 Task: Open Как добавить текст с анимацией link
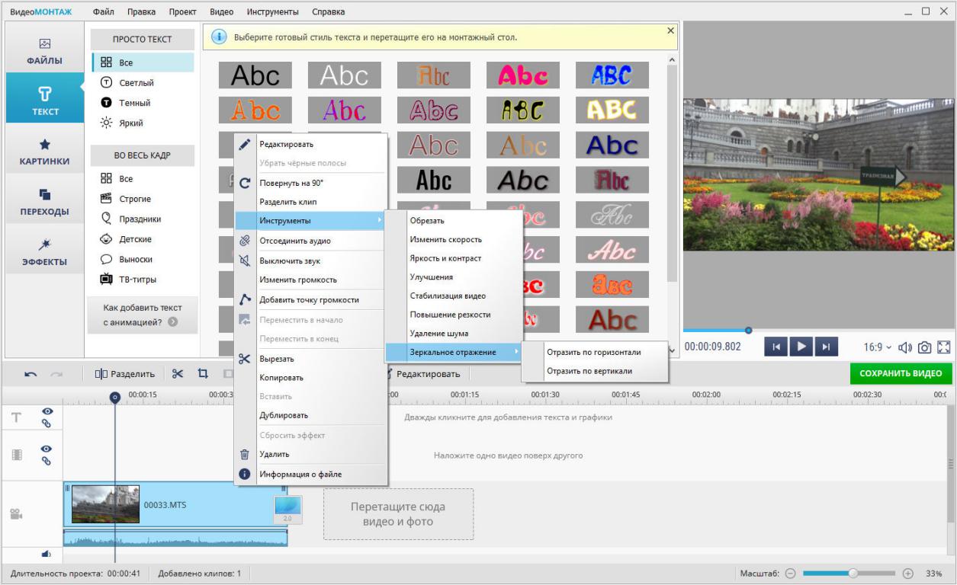[x=143, y=315]
